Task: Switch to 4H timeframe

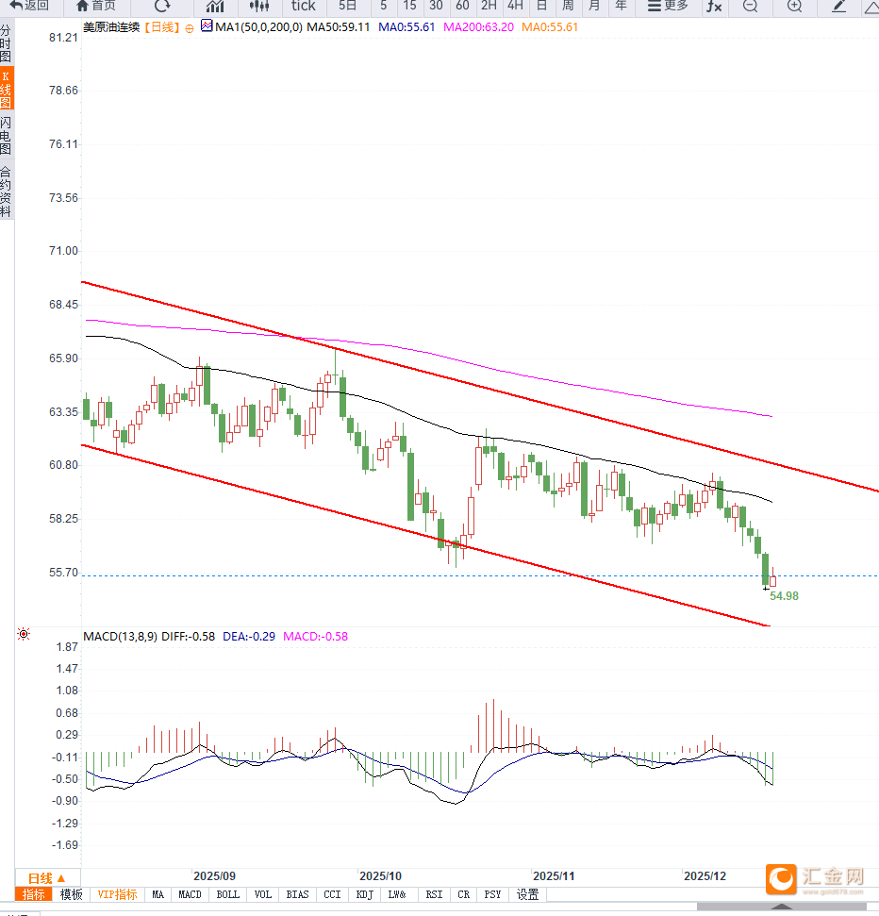Action: tap(515, 6)
